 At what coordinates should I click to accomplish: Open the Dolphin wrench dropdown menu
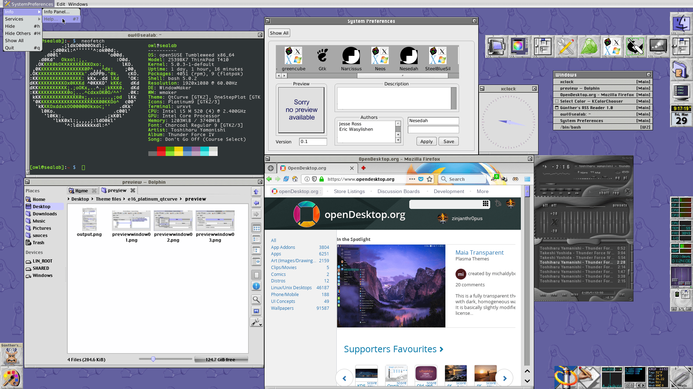256,322
